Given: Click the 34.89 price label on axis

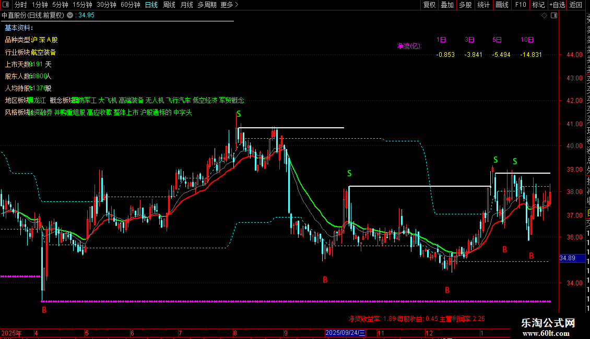Looking at the screenshot, I should (x=568, y=258).
